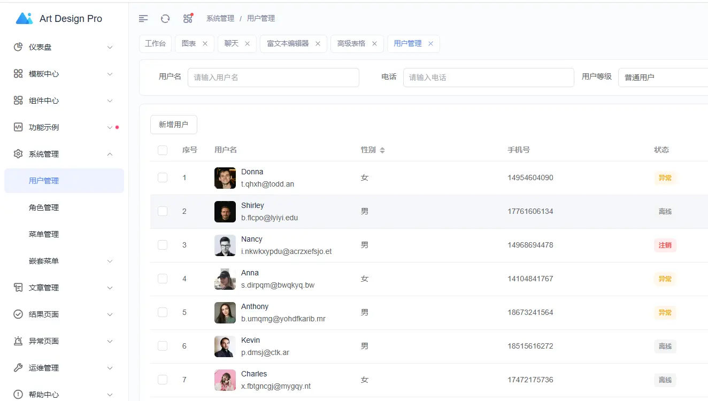Open the quick apps grid icon with red badge
The image size is (708, 401).
(x=187, y=18)
